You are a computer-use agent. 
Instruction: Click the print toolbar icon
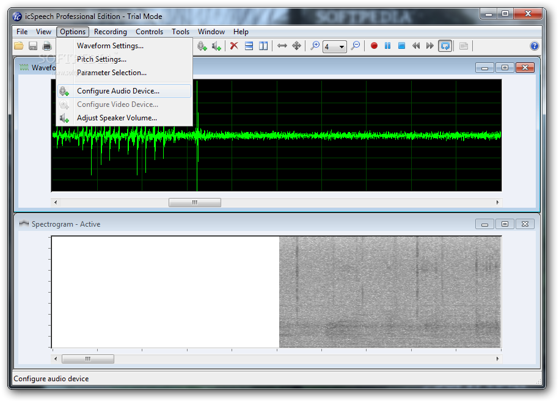(x=47, y=46)
